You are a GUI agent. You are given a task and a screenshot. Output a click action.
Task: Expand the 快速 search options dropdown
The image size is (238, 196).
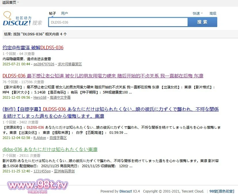198,13
